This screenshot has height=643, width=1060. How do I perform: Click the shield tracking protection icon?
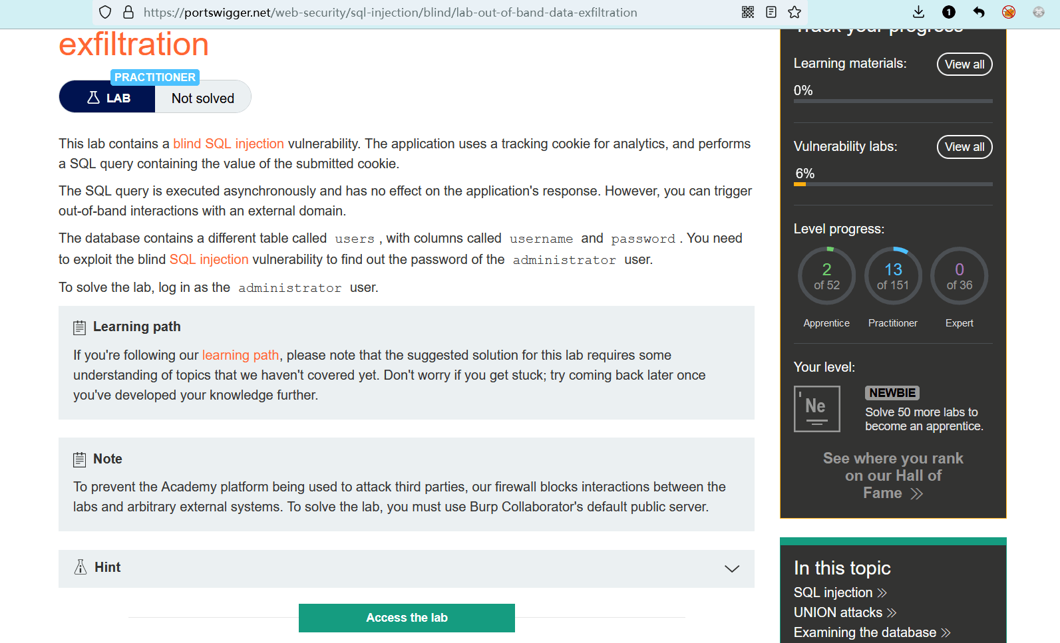[105, 12]
